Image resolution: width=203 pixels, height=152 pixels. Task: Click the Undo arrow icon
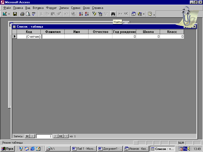pyautogui.click(x=66, y=14)
